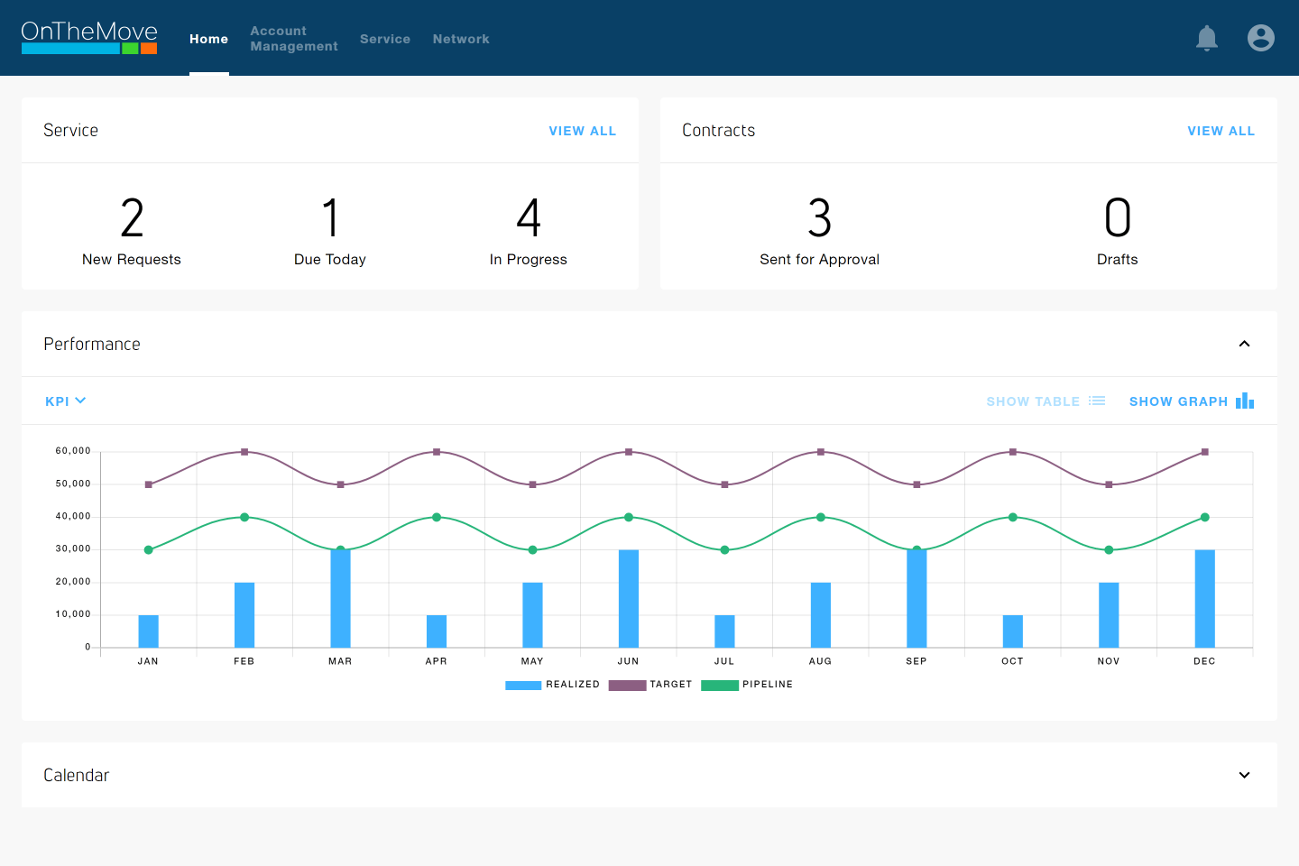Switch the chart to table view
This screenshot has height=866, width=1299.
point(1032,401)
